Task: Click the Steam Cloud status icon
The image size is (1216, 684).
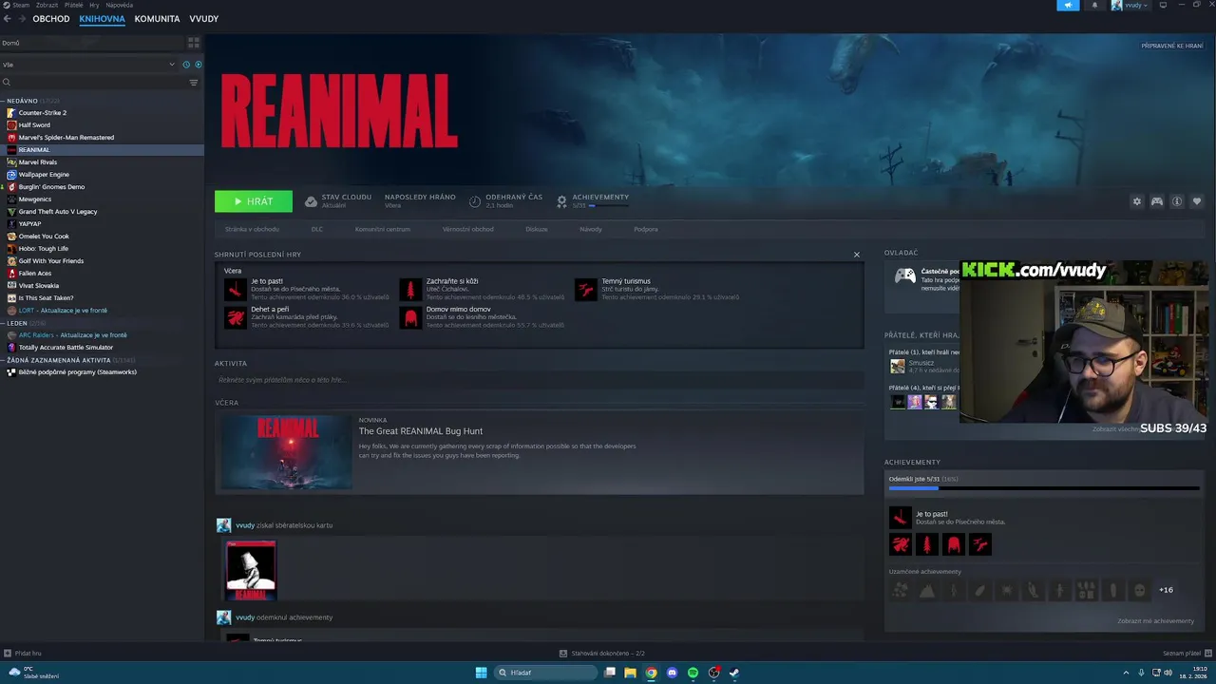Action: point(311,201)
